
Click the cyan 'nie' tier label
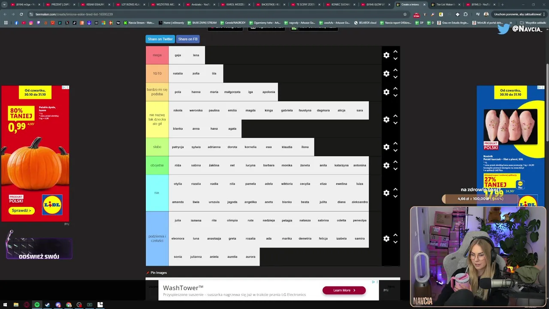click(157, 193)
